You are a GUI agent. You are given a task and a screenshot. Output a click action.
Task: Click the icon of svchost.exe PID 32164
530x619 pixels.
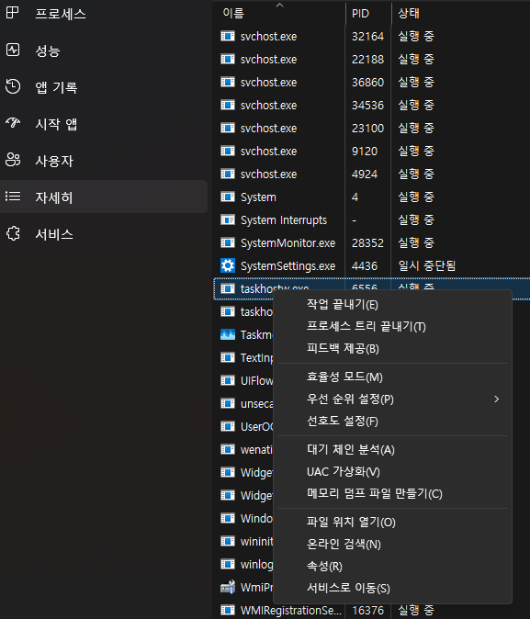[228, 37]
